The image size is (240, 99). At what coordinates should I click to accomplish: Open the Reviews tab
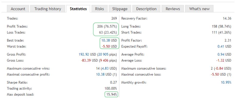coord(173,9)
